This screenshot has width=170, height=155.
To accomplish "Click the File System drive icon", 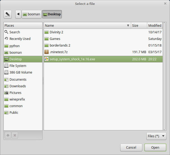I will [6, 66].
